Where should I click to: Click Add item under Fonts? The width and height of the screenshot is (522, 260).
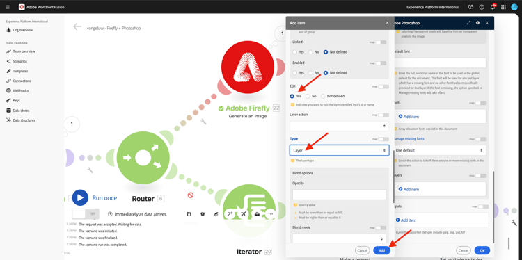coord(409,117)
